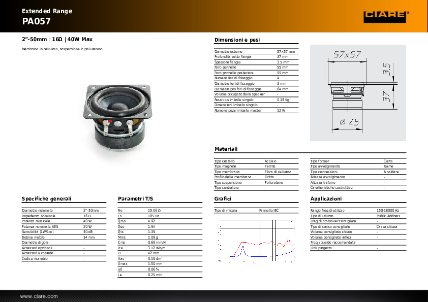
Task: Select the "1.39" Qts value
Action: tap(151, 231)
